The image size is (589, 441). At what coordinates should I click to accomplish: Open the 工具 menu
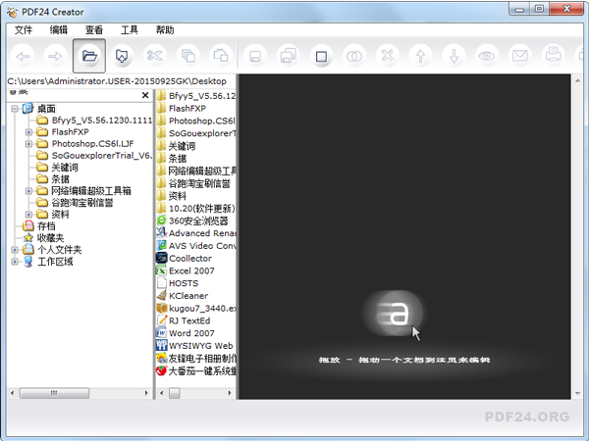pyautogui.click(x=130, y=30)
